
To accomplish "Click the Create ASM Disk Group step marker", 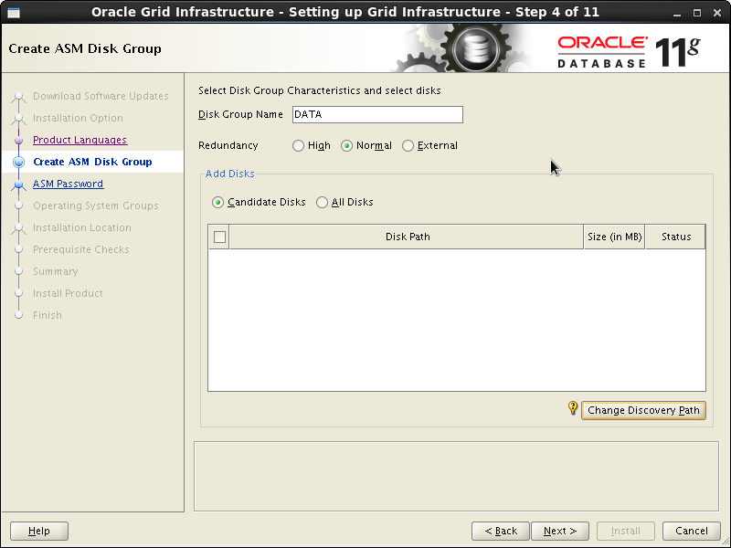I will [18, 162].
